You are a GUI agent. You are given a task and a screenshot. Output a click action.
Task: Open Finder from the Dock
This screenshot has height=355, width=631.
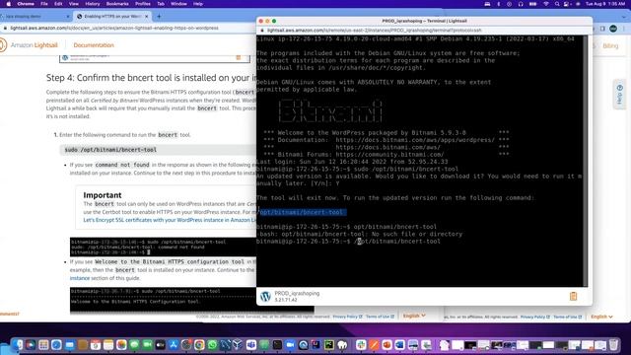[x=18, y=344]
